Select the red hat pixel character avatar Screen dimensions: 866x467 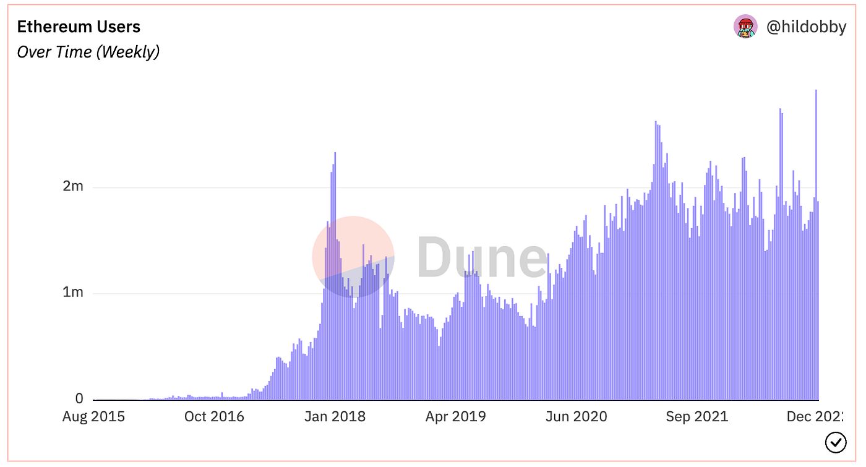(746, 27)
